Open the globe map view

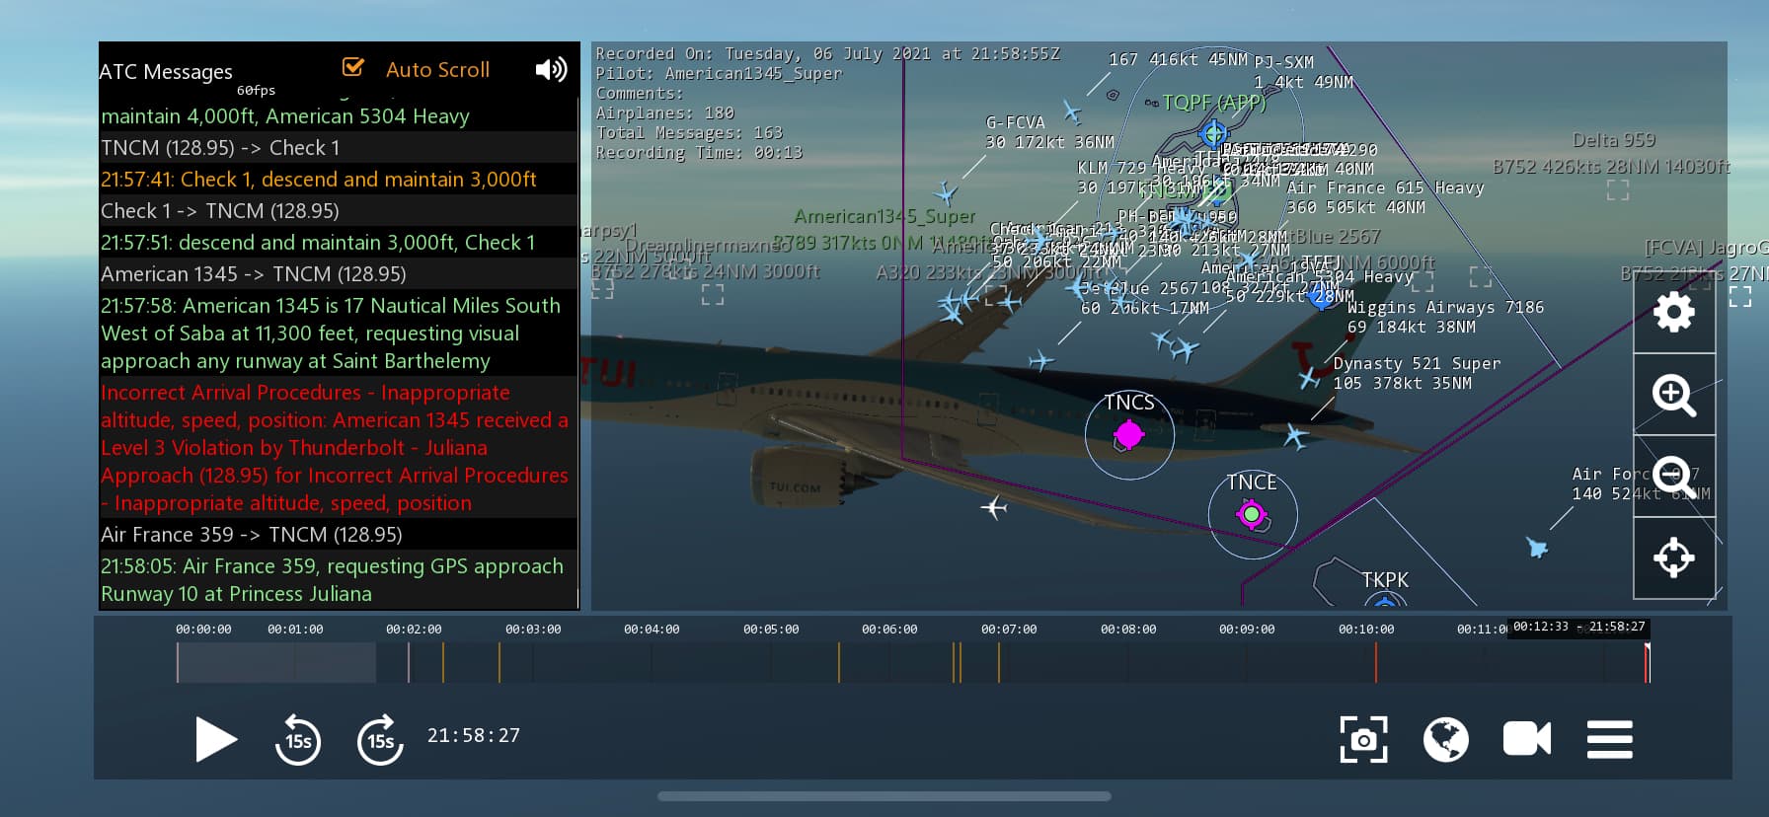coord(1445,739)
